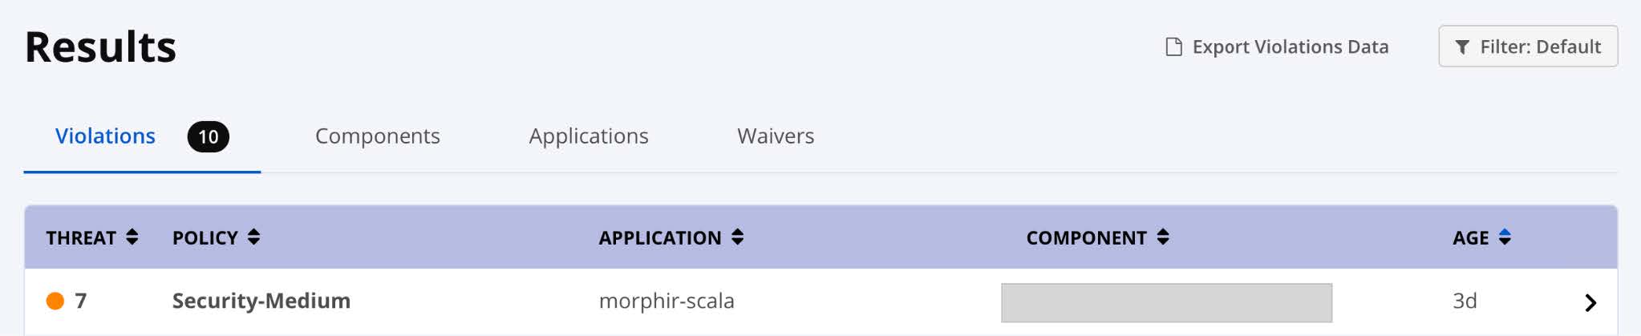Sort by the THREAT column header
This screenshot has height=336, width=1641.
tap(81, 238)
